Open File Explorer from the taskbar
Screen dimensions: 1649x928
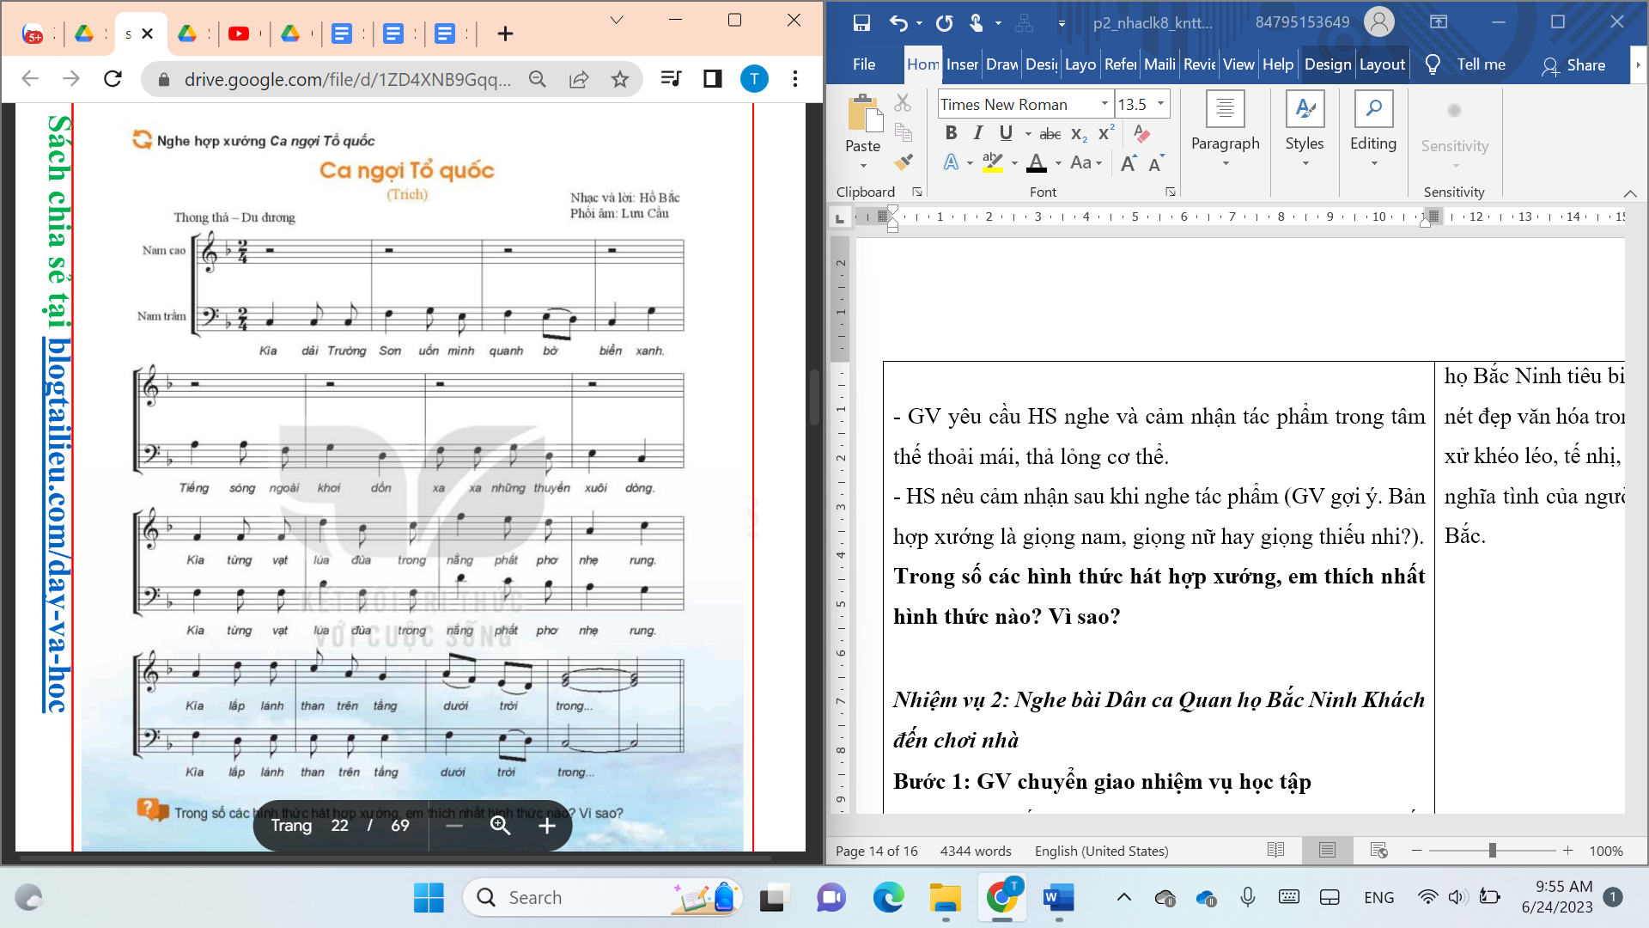pyautogui.click(x=945, y=898)
